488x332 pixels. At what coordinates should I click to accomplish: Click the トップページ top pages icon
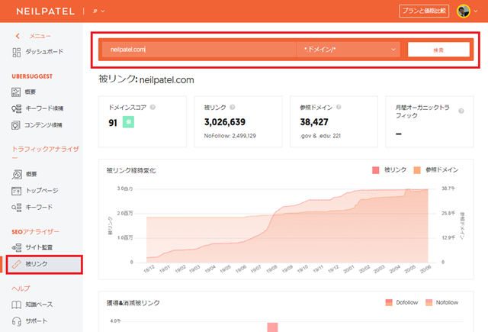point(18,190)
